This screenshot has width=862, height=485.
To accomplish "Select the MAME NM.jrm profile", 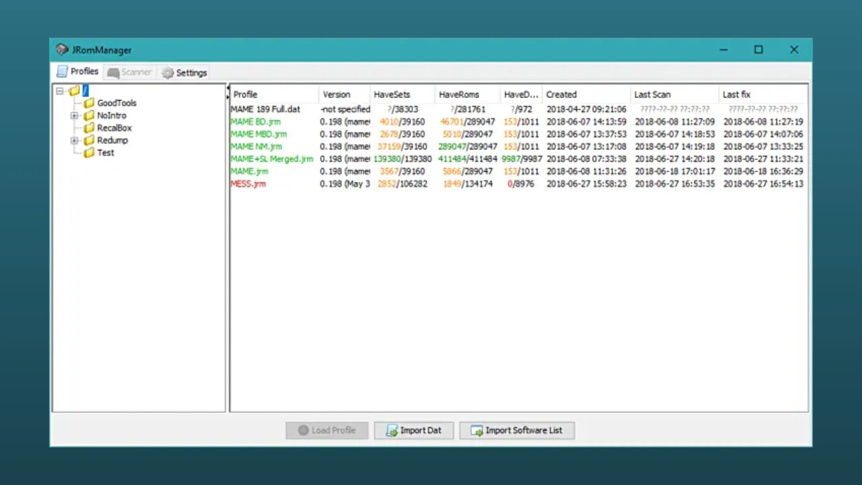I will [x=256, y=147].
